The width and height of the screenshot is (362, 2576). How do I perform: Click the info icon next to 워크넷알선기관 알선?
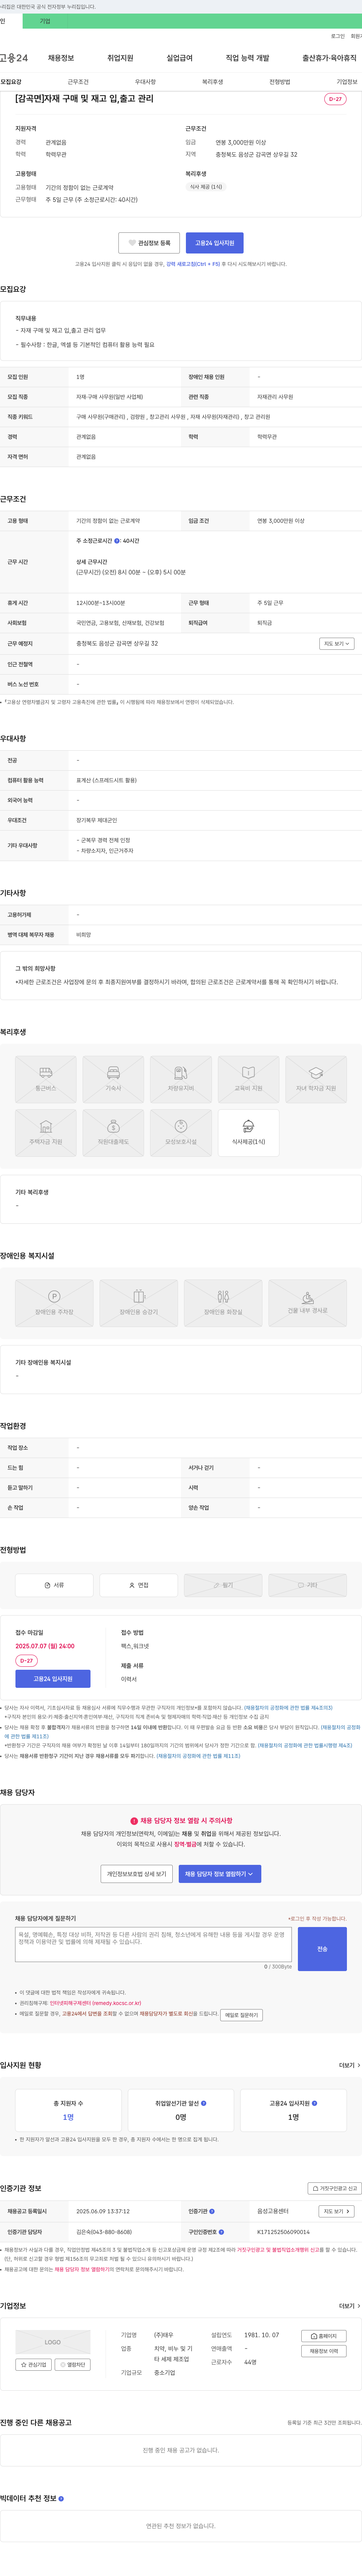[x=204, y=2103]
